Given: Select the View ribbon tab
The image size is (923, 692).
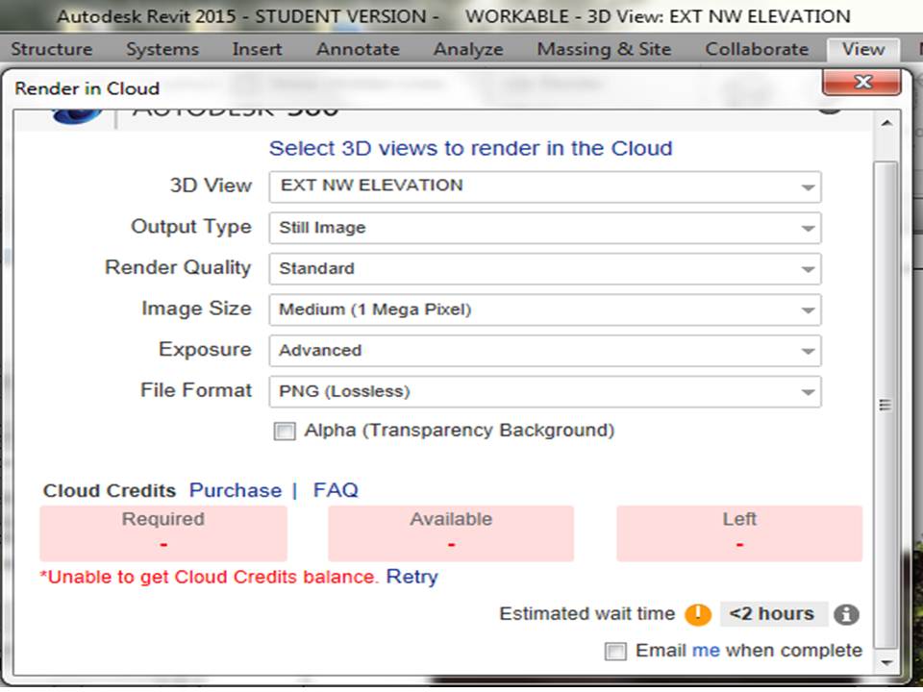Looking at the screenshot, I should coord(863,49).
